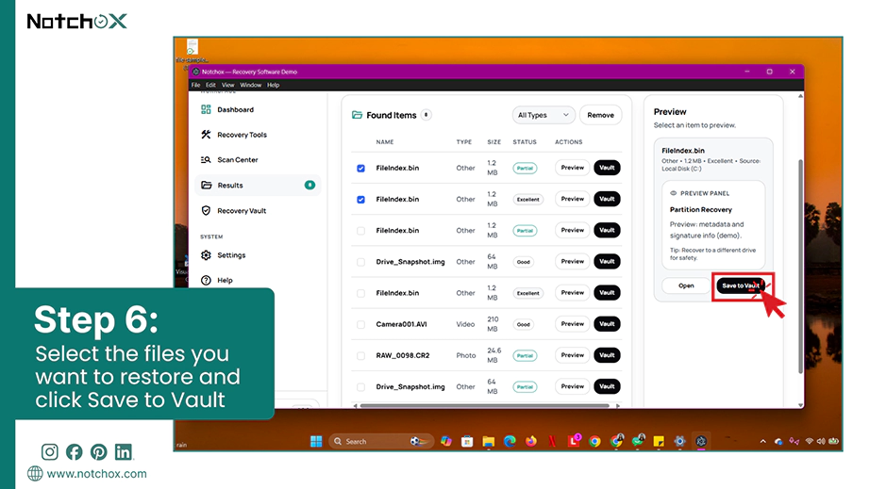
Task: Click the Instagram icon below the step box
Action: [49, 452]
